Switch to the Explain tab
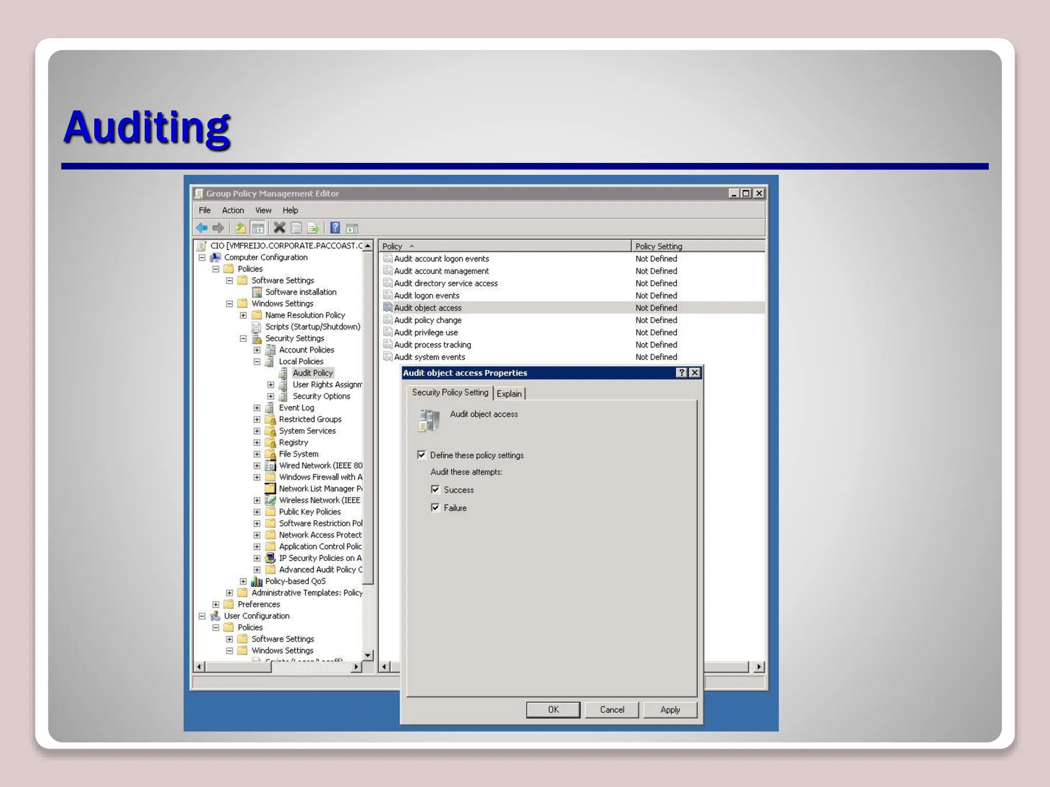The image size is (1050, 787). (509, 393)
